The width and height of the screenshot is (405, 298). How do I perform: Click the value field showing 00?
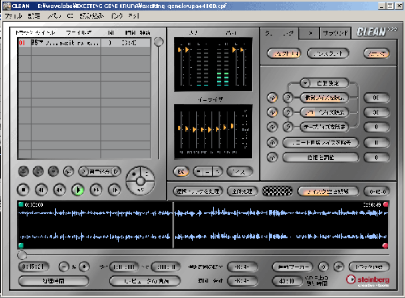377,98
